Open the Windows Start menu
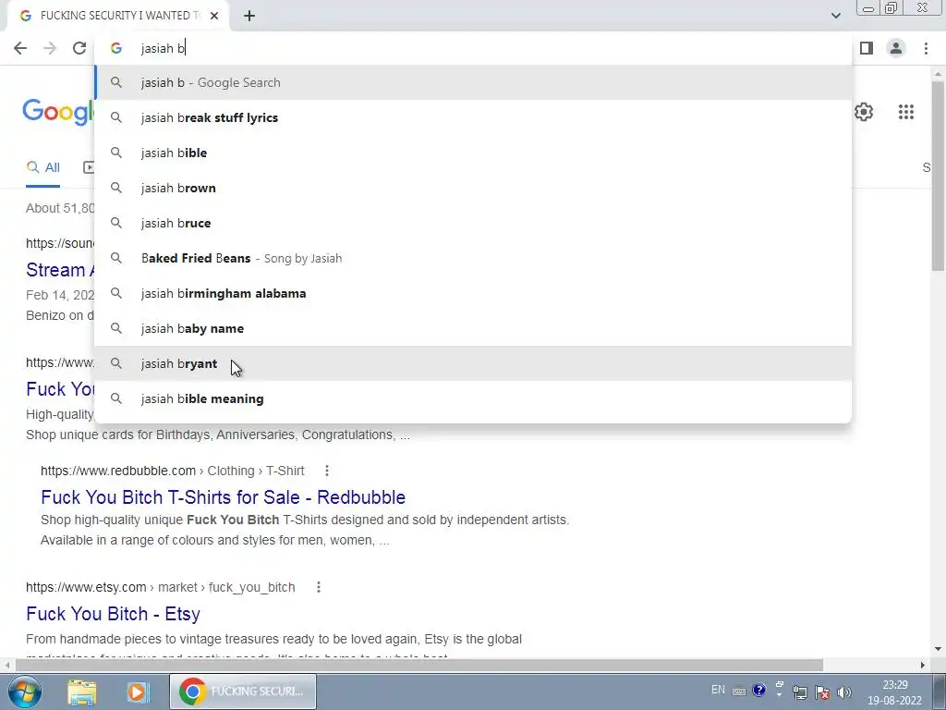 click(x=25, y=692)
